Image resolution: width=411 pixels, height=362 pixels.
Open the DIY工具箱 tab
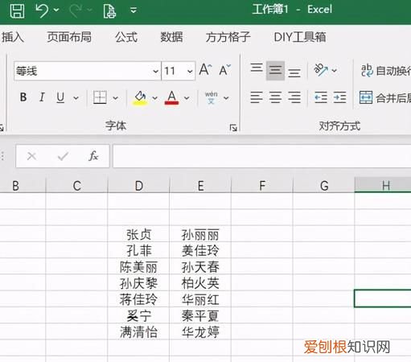[x=300, y=37]
